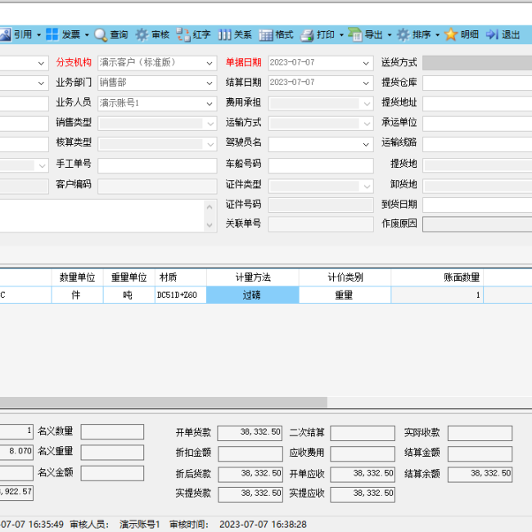Image resolution: width=532 pixels, height=532 pixels.
Task: Click the 提货仓库 input field
Action: point(477,83)
